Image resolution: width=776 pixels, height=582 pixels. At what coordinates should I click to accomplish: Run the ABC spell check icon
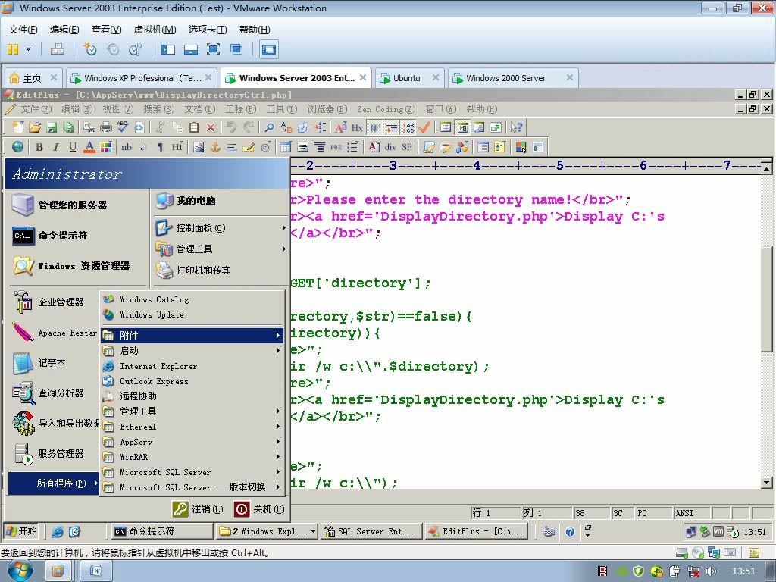coord(122,127)
